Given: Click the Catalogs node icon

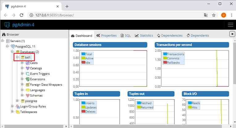Looking at the screenshot, I should (x=27, y=68).
